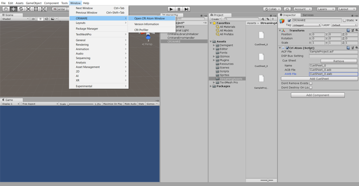This screenshot has width=359, height=186.
Task: Open the Account dropdown
Action: click(x=303, y=9)
